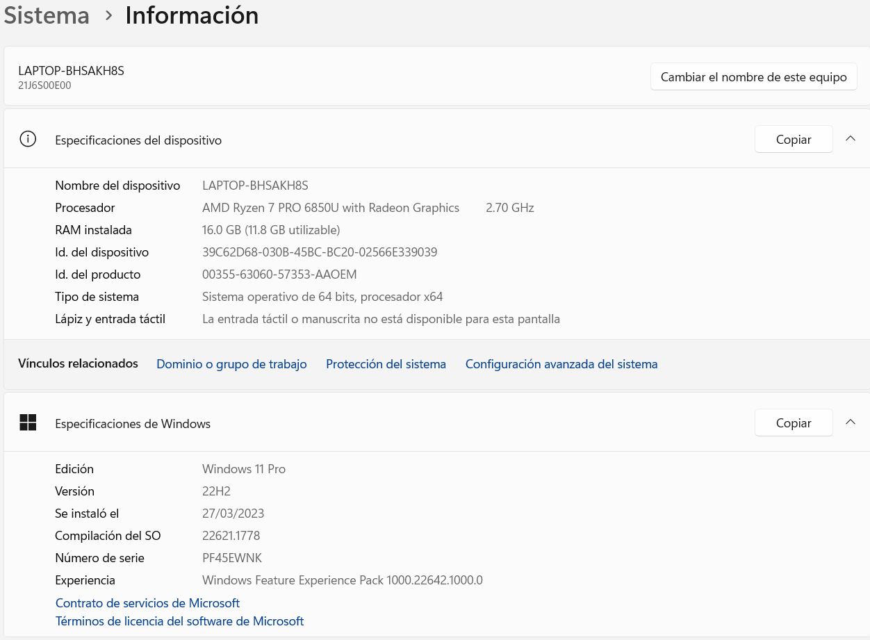Open the Protección del sistema link
Screen dimensions: 870x640
pos(386,364)
